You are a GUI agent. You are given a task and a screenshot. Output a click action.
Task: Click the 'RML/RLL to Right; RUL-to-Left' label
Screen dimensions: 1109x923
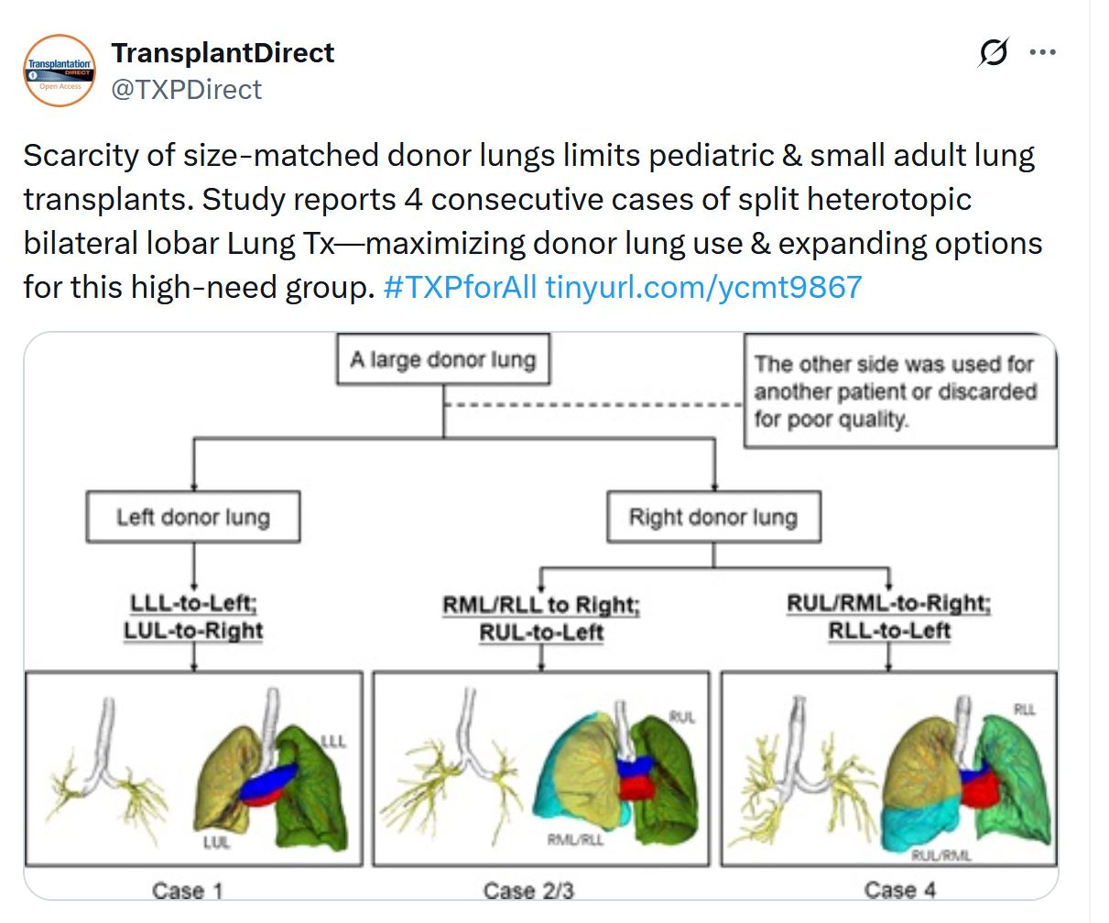point(541,619)
